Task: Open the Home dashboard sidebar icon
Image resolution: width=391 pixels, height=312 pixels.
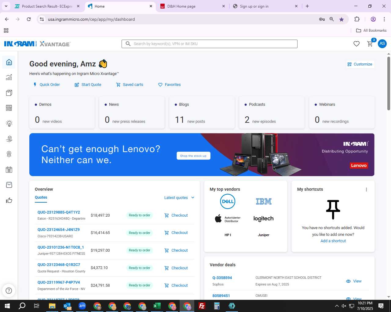Action: coord(9,62)
